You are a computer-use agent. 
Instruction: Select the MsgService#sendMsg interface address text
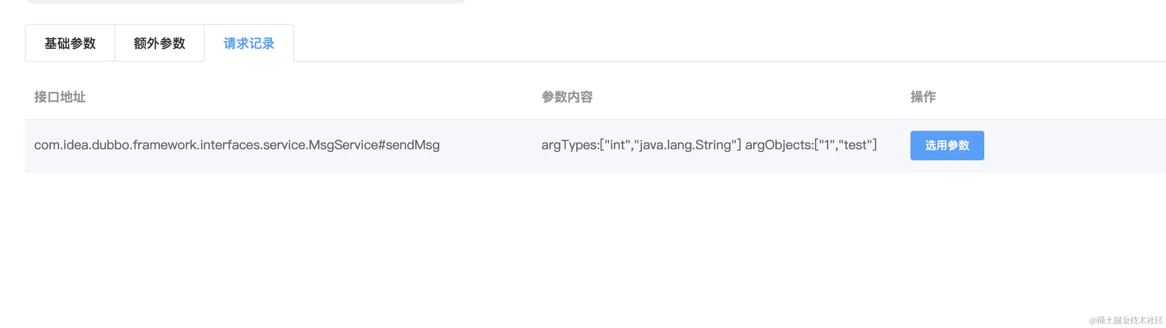[237, 145]
